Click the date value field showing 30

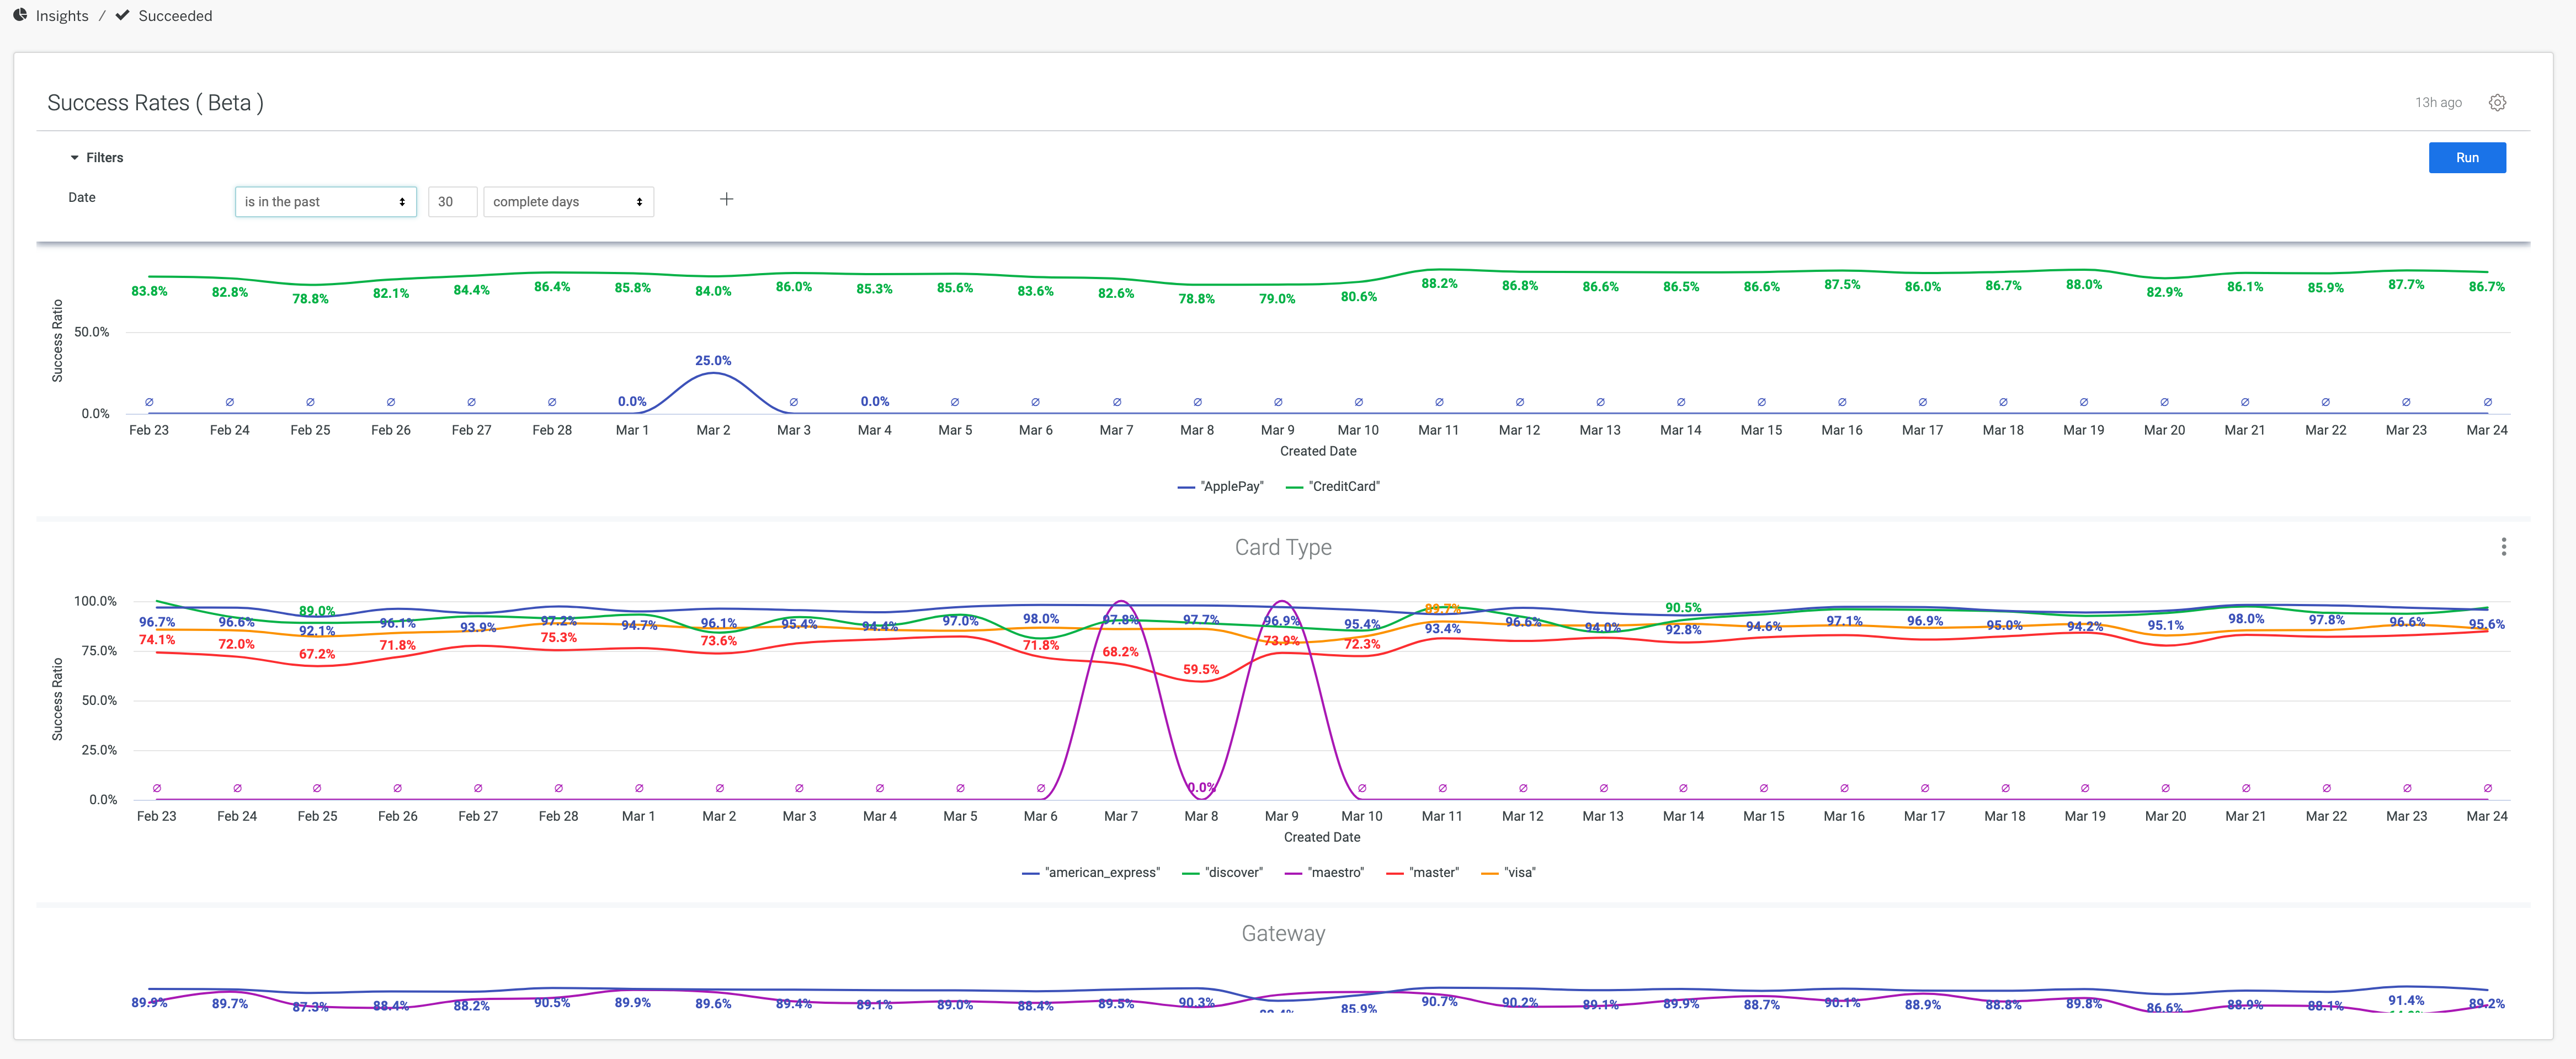[452, 202]
